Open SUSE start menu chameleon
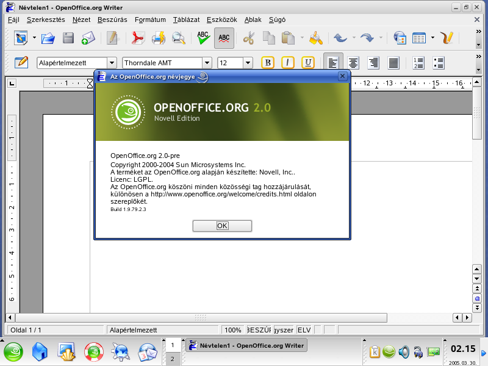This screenshot has width=488, height=366. point(13,352)
